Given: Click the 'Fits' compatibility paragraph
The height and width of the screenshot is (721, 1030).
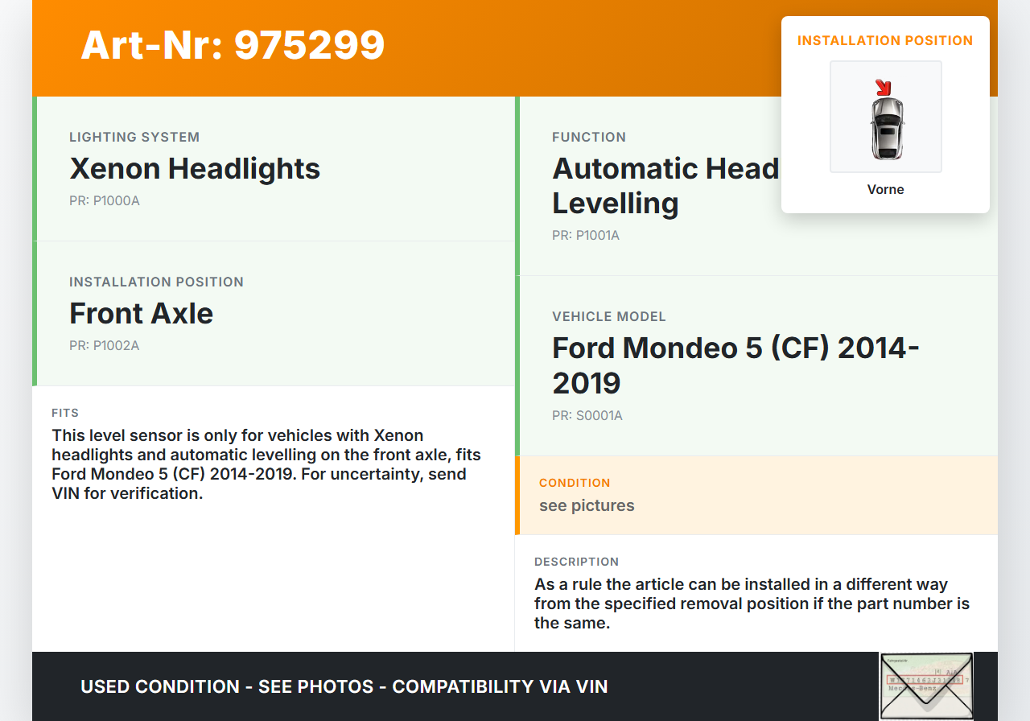Looking at the screenshot, I should pyautogui.click(x=266, y=464).
